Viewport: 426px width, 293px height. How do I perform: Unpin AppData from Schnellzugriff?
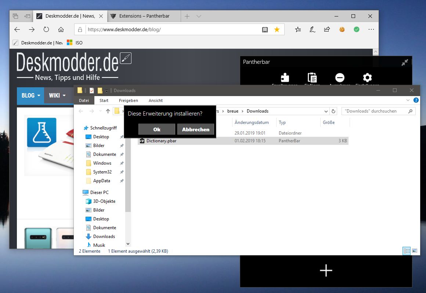pos(122,181)
